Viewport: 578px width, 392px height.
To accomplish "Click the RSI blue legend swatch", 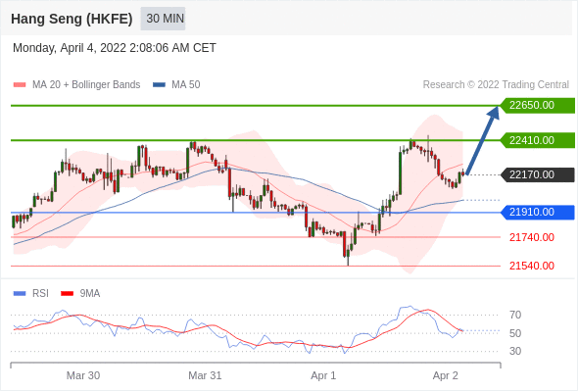I will (20, 294).
